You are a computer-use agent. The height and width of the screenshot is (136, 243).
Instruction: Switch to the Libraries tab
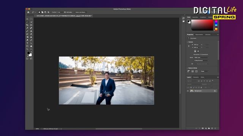tap(208, 34)
